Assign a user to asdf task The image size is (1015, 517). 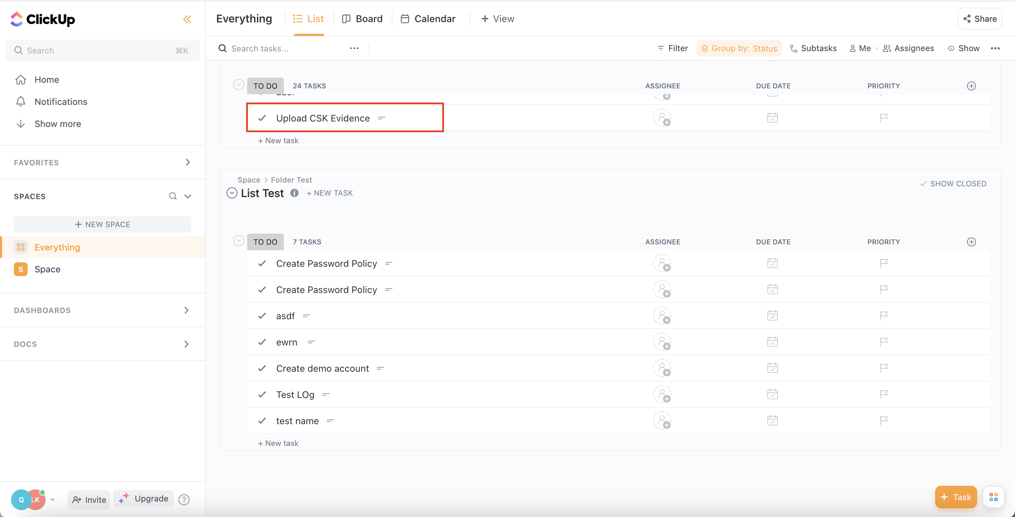coord(663,316)
